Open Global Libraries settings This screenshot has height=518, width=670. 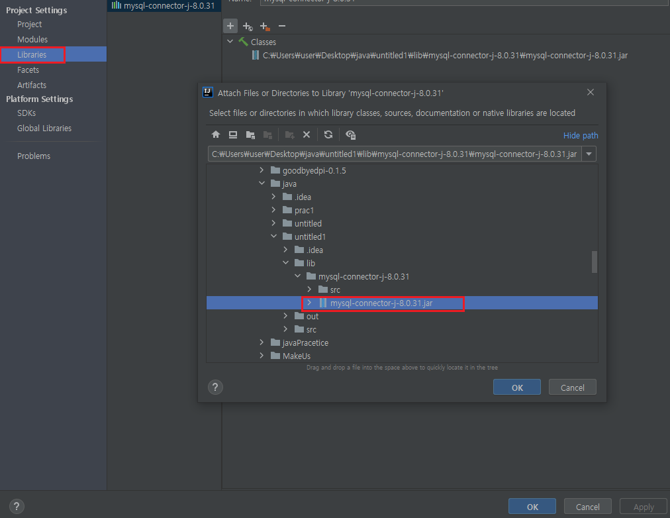pos(44,129)
